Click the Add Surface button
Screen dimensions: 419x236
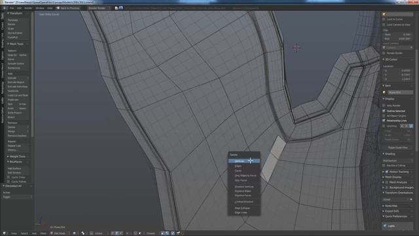click(18, 168)
